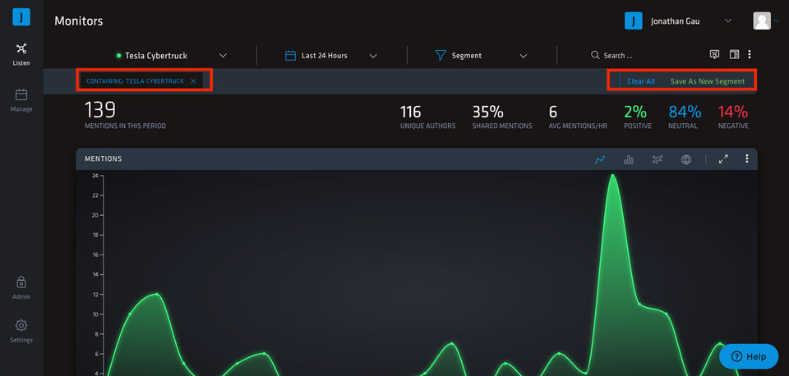Screen dimensions: 789x376
Task: Click the 35% Shared Mentions stat
Action: click(x=501, y=117)
